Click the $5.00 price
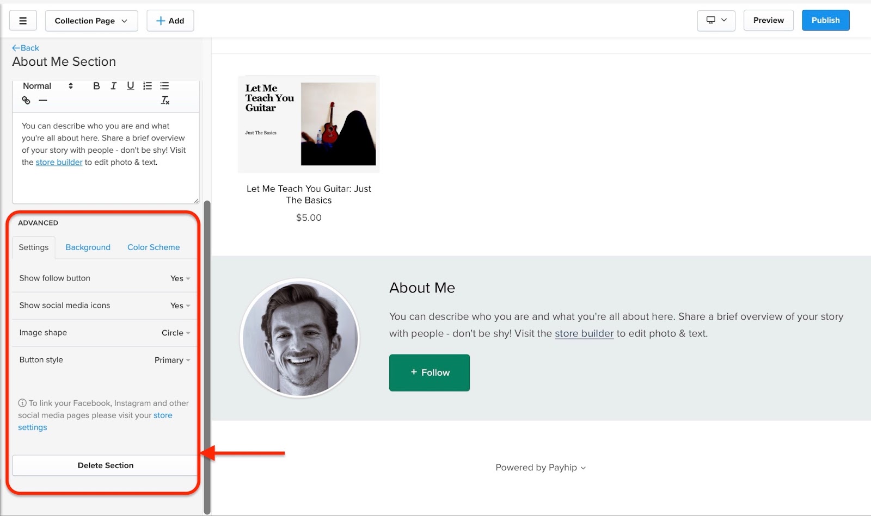 point(309,217)
